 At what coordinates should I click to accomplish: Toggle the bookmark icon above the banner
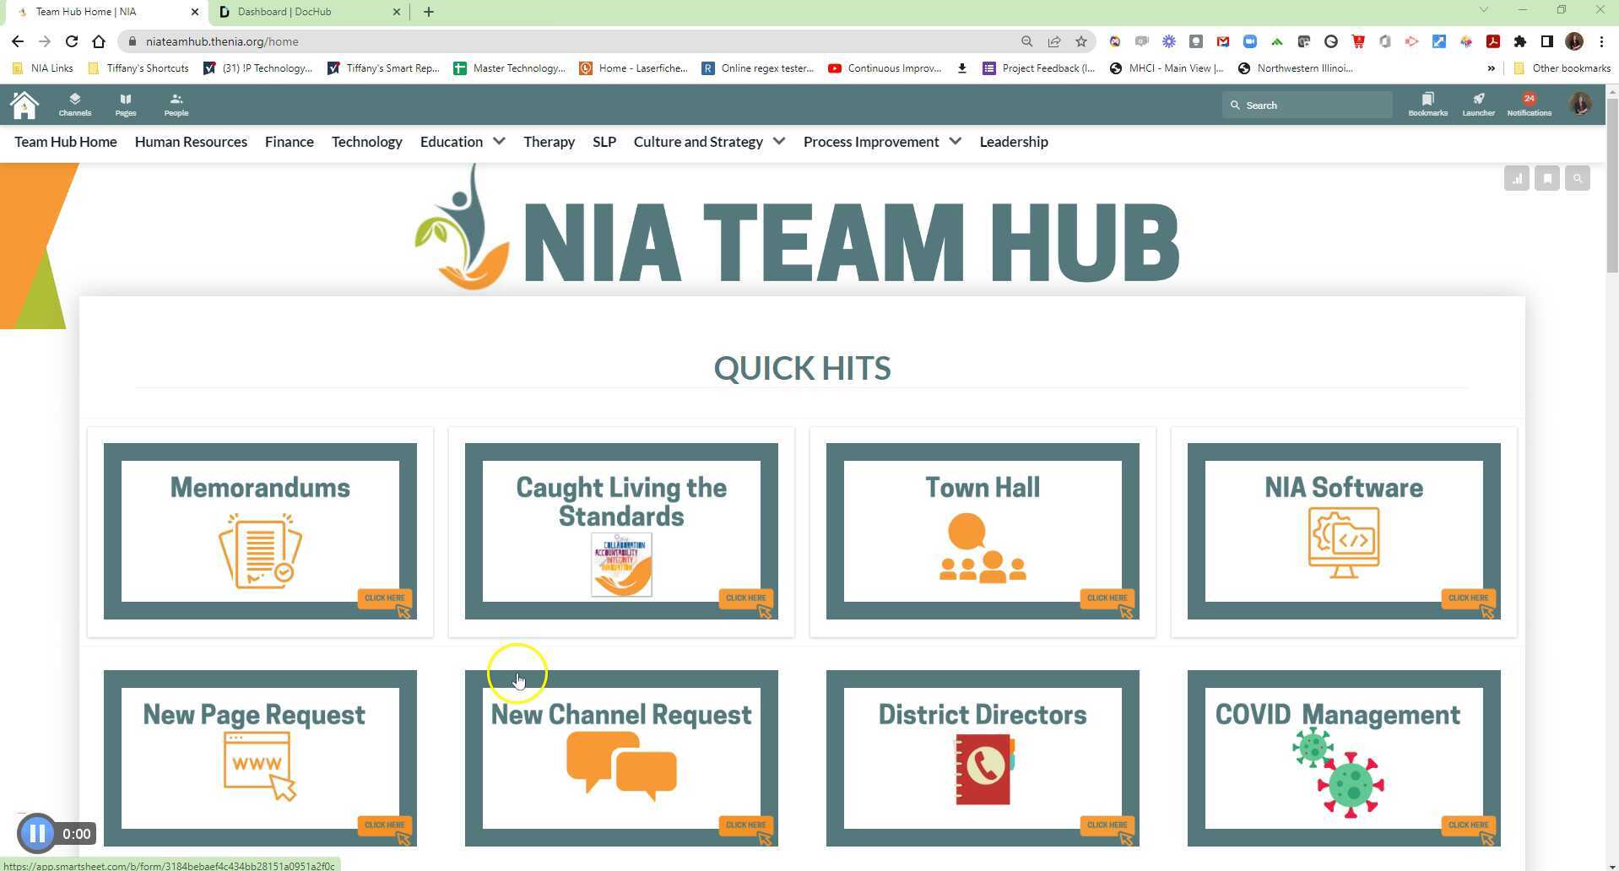coord(1547,177)
